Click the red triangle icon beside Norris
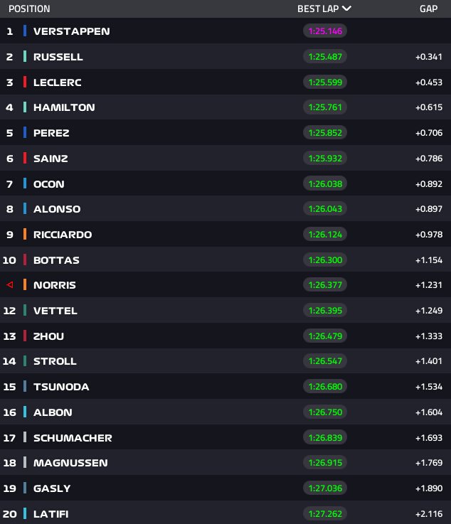This screenshot has height=524, width=451. click(10, 285)
